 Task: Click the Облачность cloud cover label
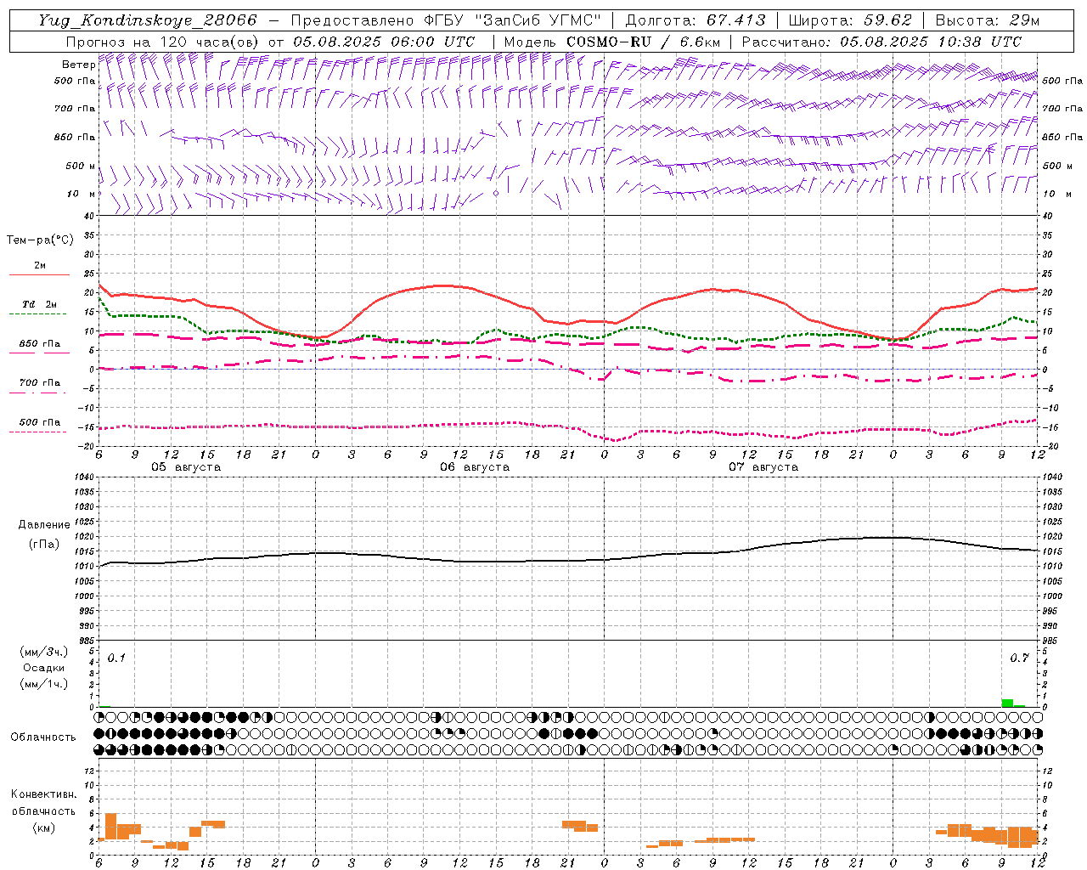coord(43,737)
